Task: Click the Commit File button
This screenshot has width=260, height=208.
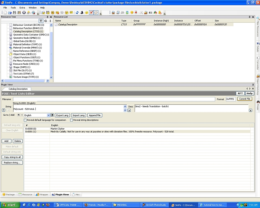Action: click(x=244, y=99)
